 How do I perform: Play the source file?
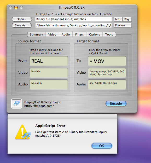[127, 19]
